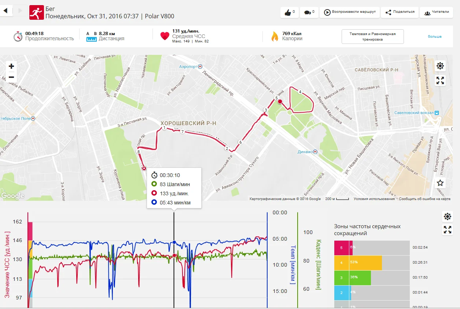This screenshot has height=309, width=460.
Task: Click the Каденс [Шаги/мин] axis label
Action: [318, 265]
